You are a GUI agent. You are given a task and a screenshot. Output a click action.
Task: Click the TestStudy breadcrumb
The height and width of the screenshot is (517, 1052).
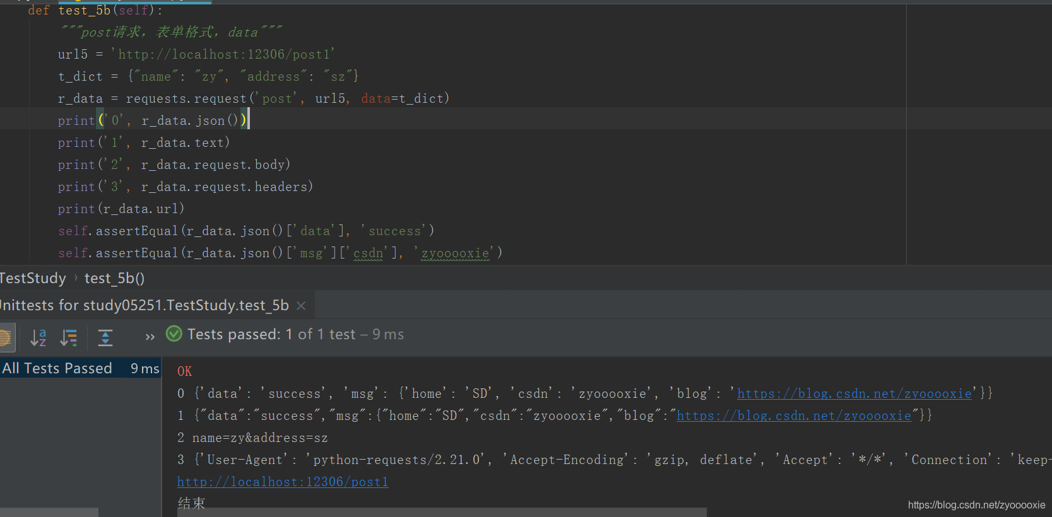[x=33, y=278]
